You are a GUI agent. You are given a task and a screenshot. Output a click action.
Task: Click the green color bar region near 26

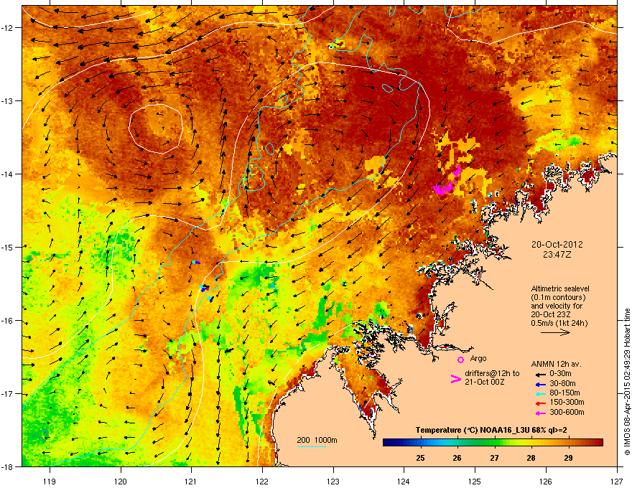coord(457,443)
